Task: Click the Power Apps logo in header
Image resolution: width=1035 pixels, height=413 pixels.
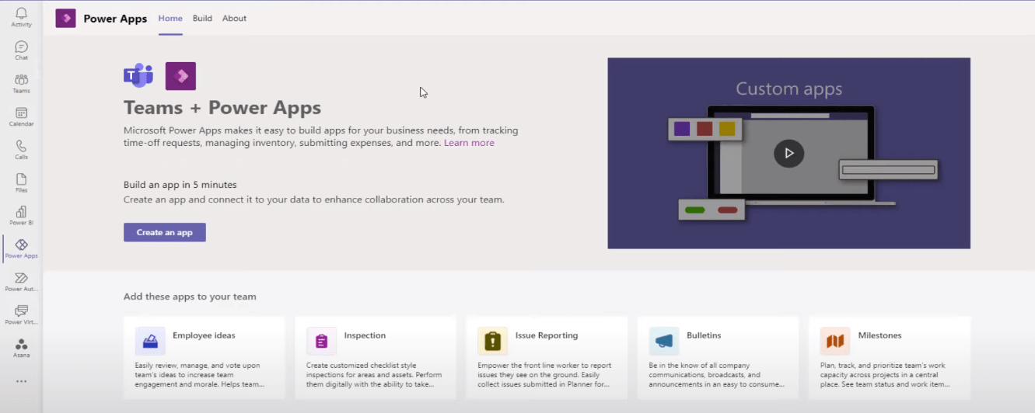Action: [65, 19]
